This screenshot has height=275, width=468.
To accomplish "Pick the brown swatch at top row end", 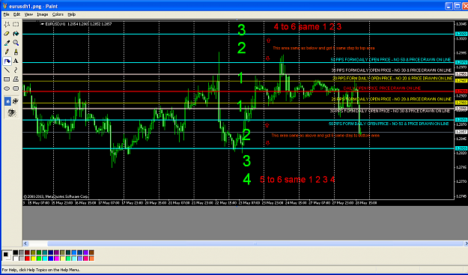I will point(91,253).
